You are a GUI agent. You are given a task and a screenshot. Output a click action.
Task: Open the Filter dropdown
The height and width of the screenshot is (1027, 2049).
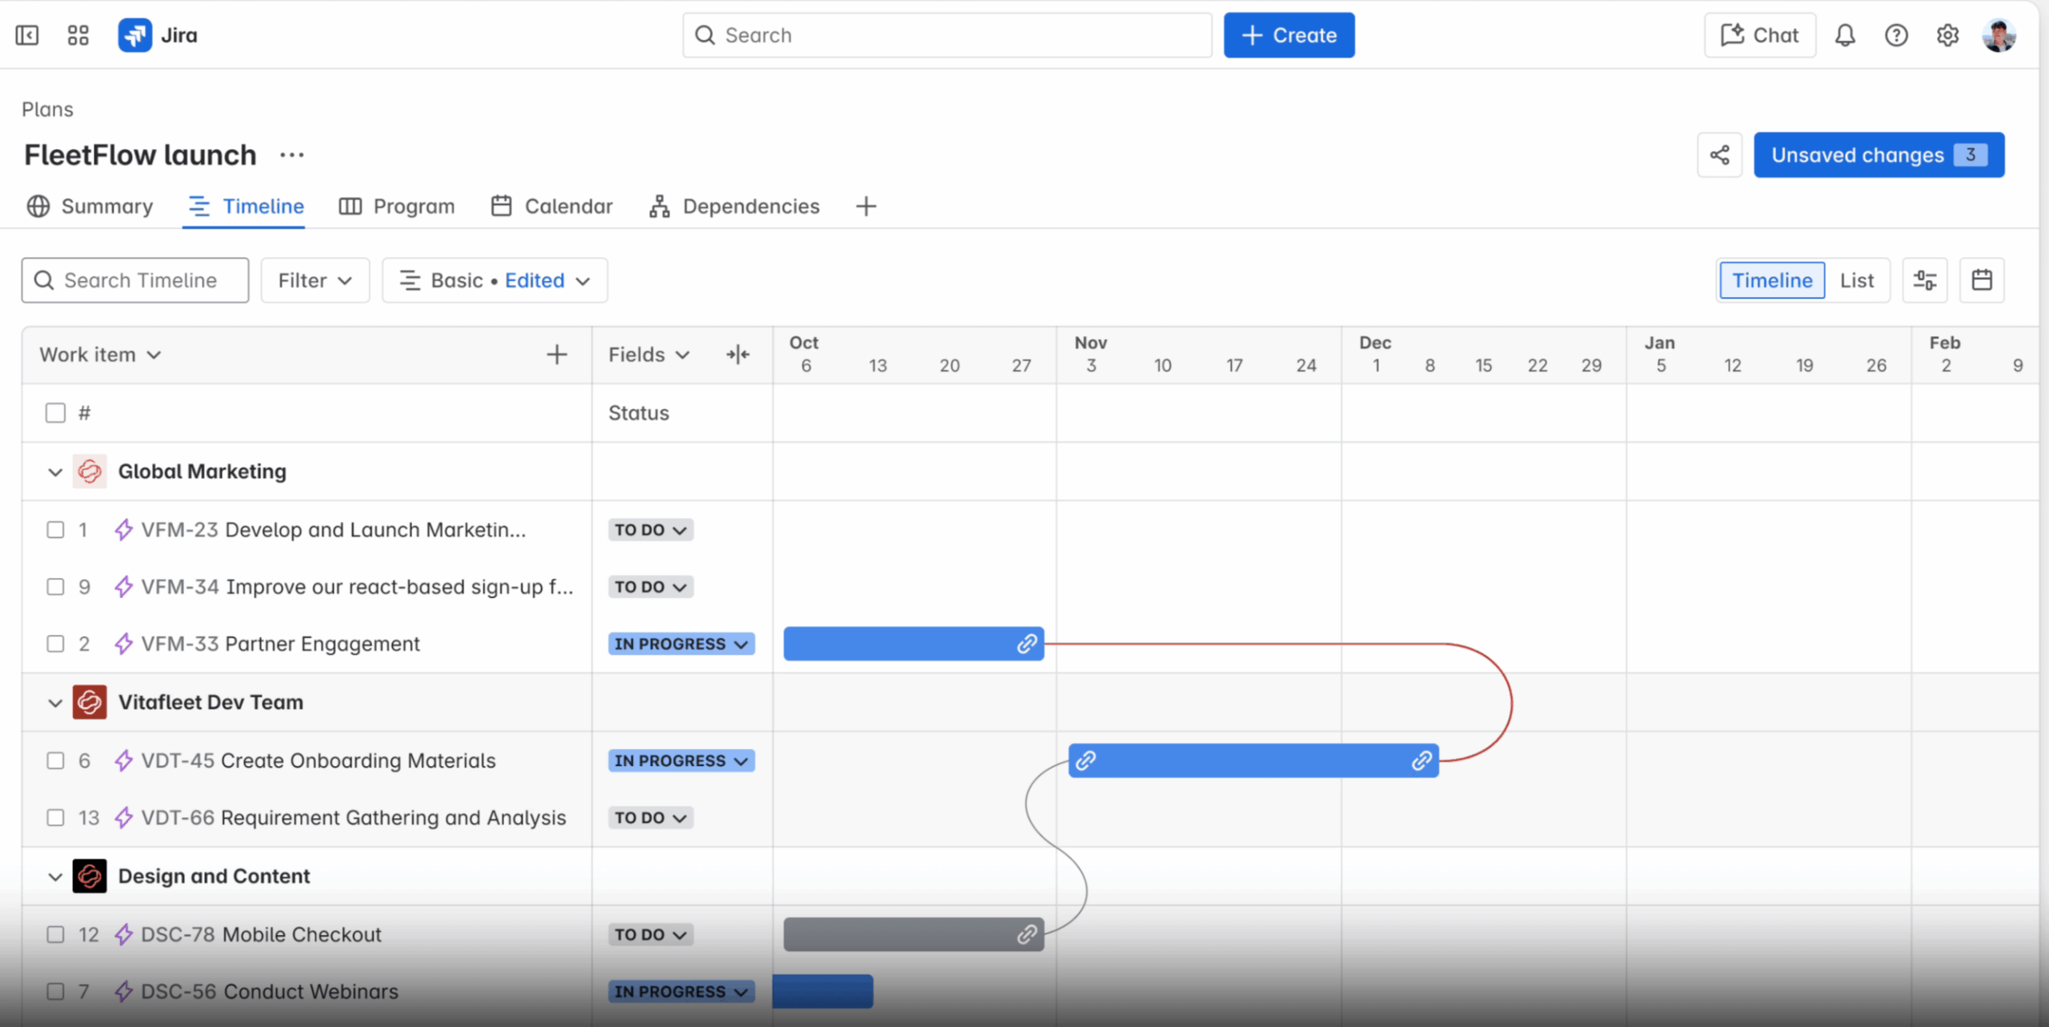click(x=315, y=280)
